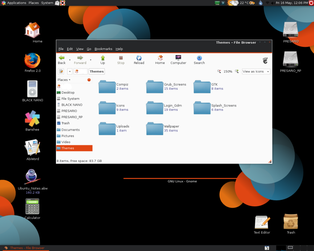Viewport: 314px width, 251px height.
Task: Click the clock showing Fri 16 May
Action: (x=292, y=3)
